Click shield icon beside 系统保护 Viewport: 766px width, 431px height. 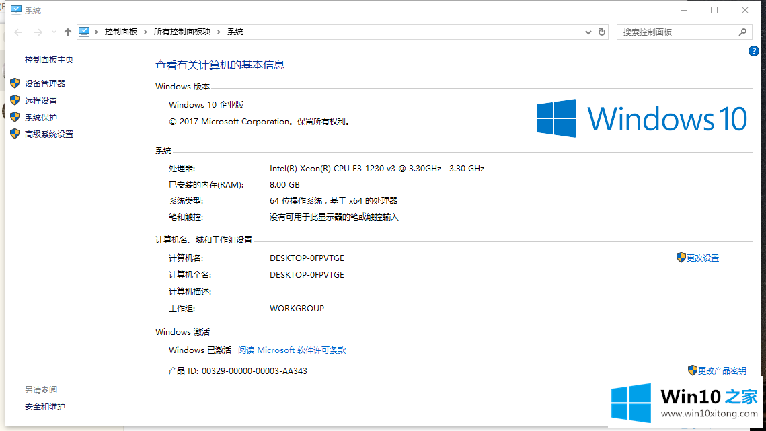coord(15,117)
